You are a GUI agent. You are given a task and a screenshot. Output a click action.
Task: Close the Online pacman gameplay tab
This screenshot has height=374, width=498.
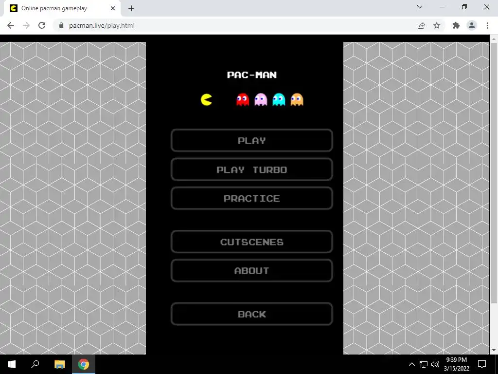tap(113, 8)
